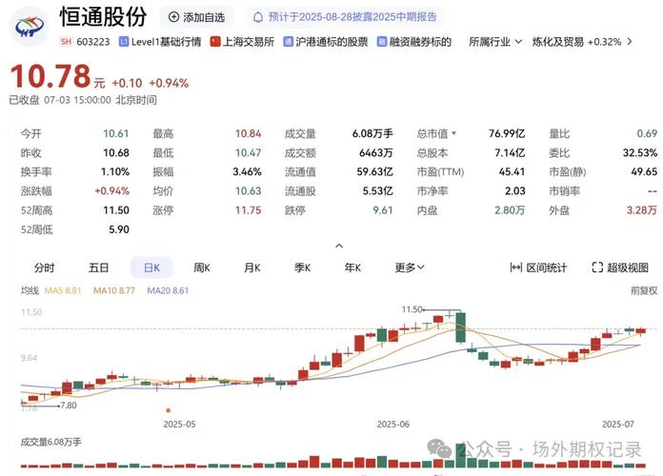This screenshot has height=476, width=663.
Task: Click the orange event dot on chart
Action: click(x=169, y=410)
